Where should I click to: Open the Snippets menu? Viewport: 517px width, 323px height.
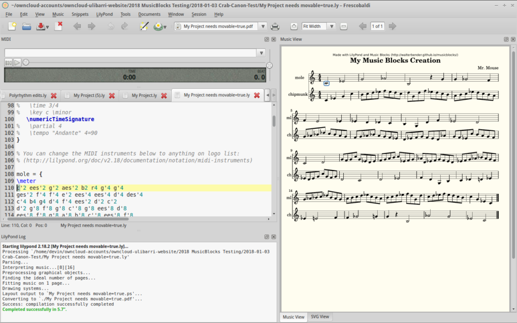pos(80,14)
